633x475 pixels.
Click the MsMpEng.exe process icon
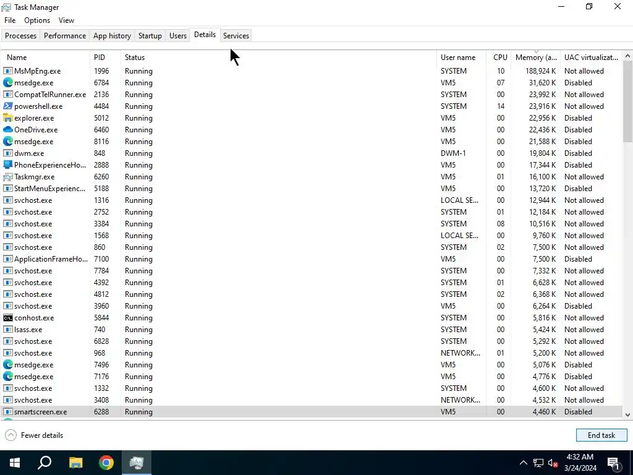click(x=7, y=71)
